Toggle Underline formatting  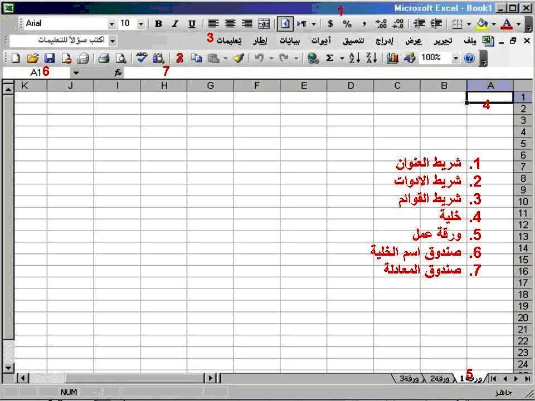[x=192, y=24]
